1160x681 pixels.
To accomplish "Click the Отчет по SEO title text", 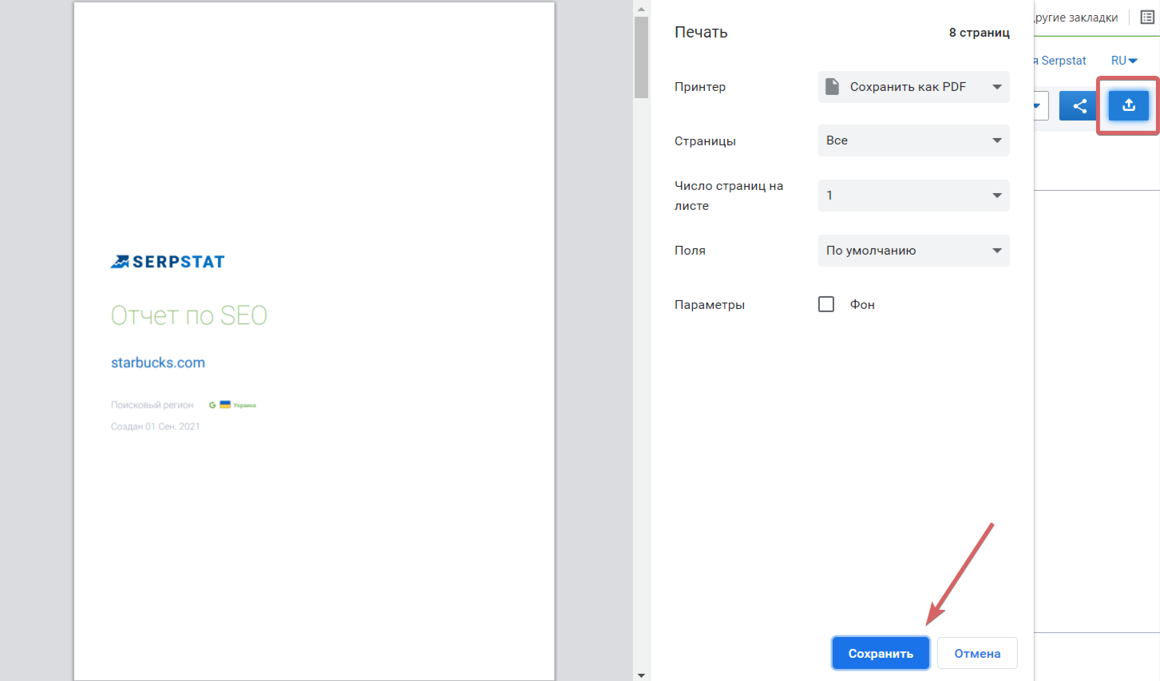I will click(x=189, y=315).
